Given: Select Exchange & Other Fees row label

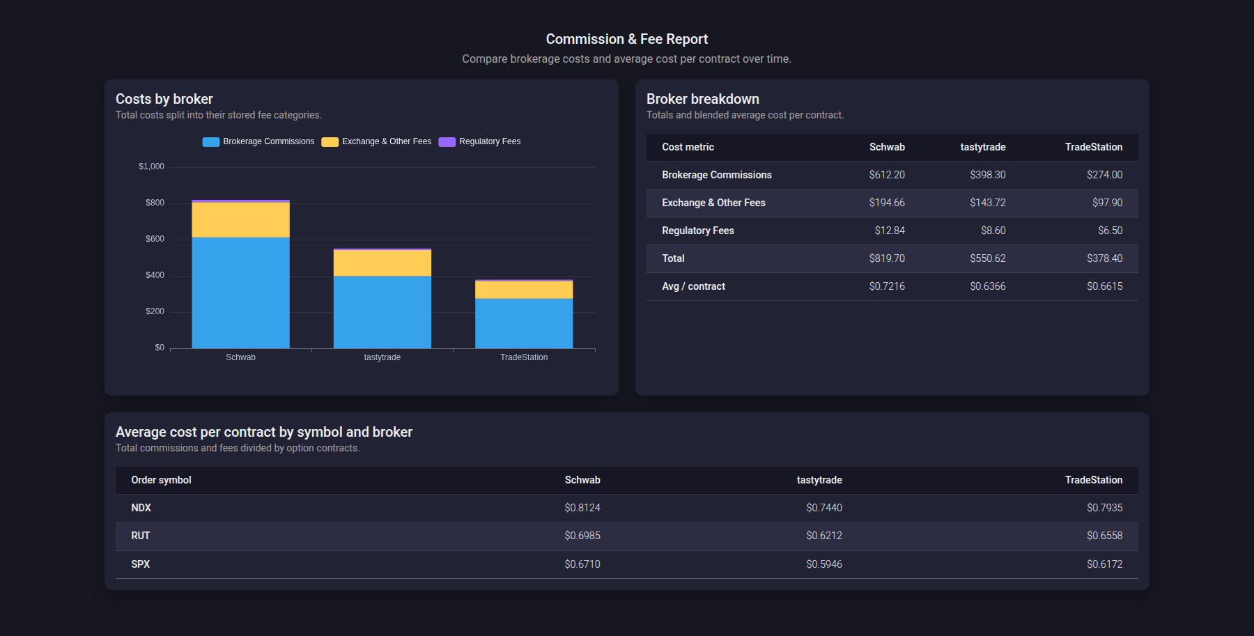Looking at the screenshot, I should 713,203.
